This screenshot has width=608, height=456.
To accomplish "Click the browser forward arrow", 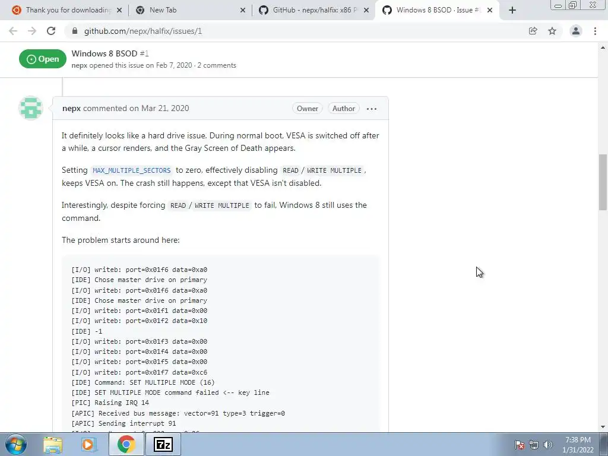I will tap(32, 31).
